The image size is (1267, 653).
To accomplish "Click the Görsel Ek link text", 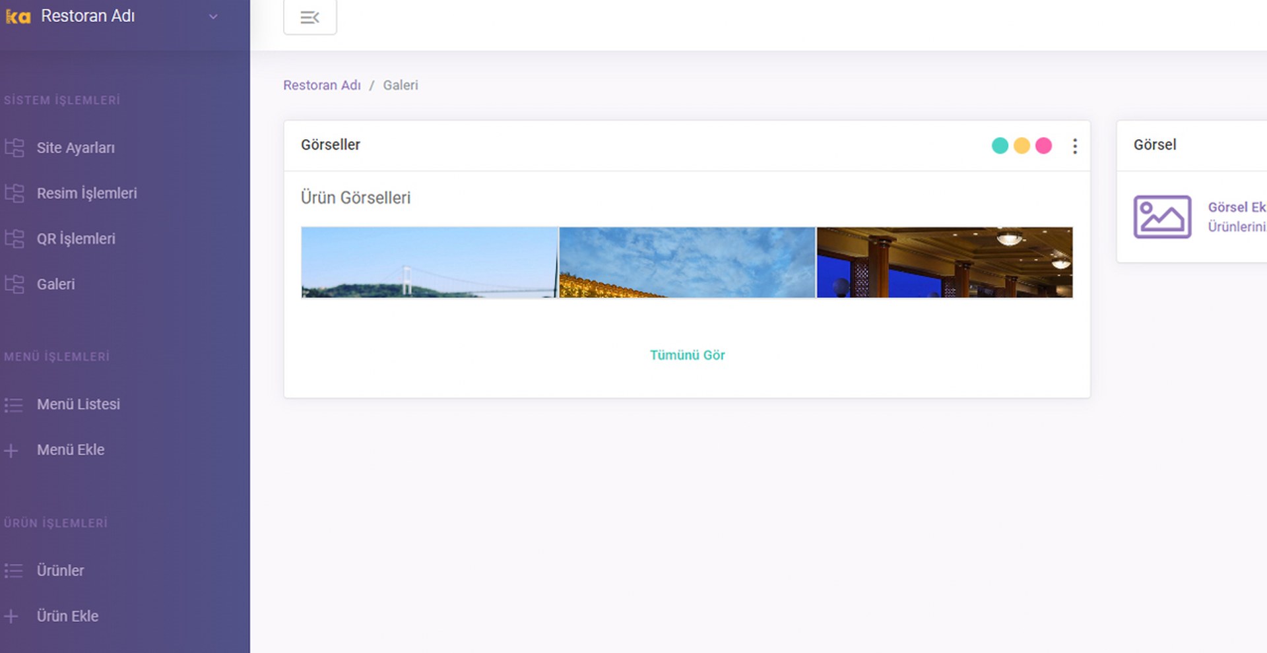I will pyautogui.click(x=1237, y=207).
